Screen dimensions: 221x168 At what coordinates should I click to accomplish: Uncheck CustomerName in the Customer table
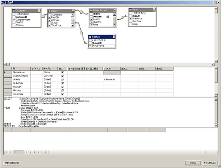tap(14, 20)
